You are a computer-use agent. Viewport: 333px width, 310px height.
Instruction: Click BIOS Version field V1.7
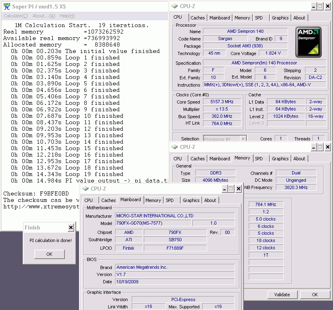coord(175,274)
